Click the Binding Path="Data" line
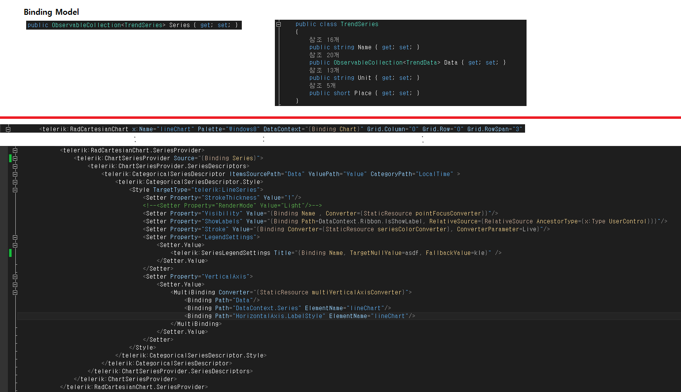This screenshot has height=392, width=681. point(222,300)
